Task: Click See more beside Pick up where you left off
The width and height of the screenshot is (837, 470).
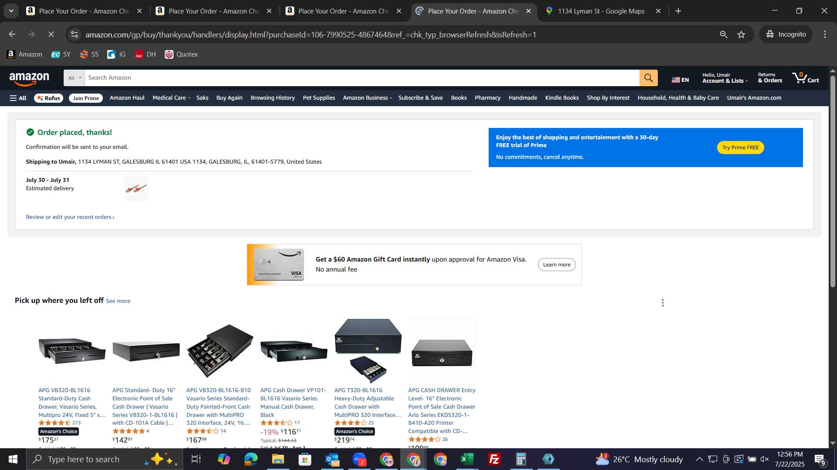Action: [118, 301]
